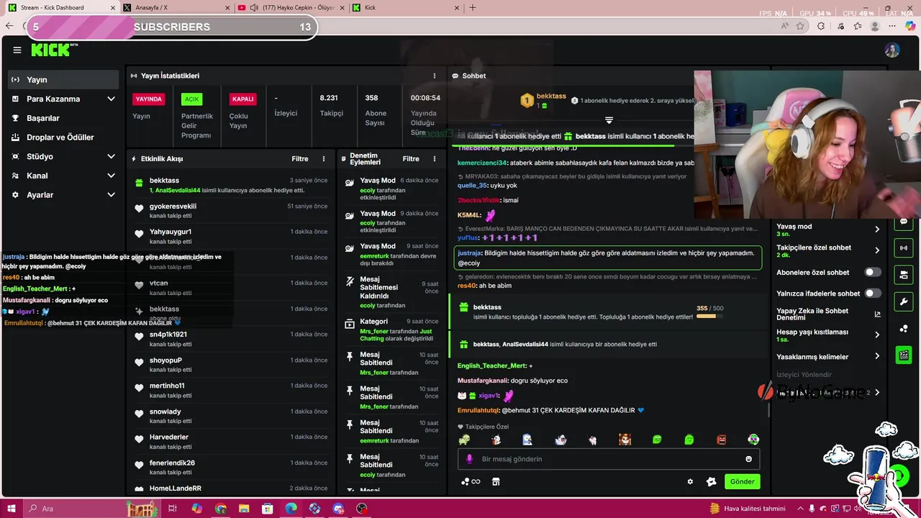This screenshot has height=518, width=921.
Task: Click the 8.231 Takipçi statistic
Action: click(x=331, y=105)
